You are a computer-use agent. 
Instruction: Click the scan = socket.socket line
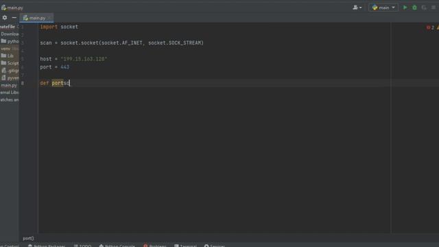122,43
